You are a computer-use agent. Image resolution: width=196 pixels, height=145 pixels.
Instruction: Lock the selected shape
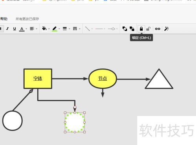pyautogui.click(x=141, y=29)
